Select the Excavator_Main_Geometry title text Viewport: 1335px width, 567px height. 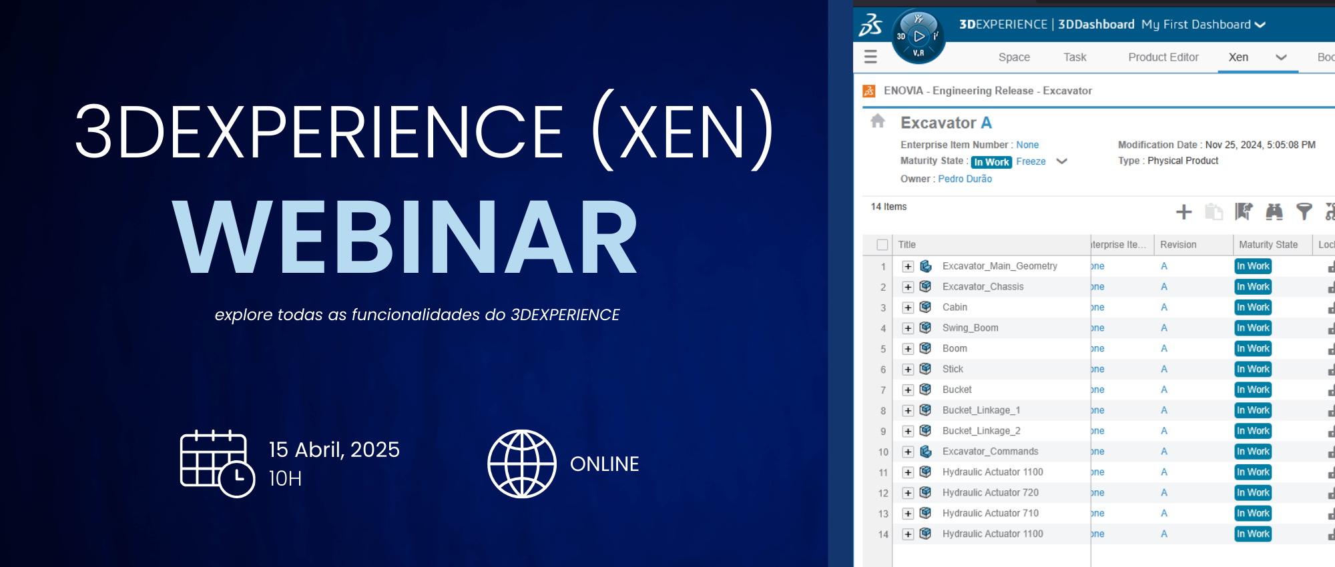(x=1000, y=266)
